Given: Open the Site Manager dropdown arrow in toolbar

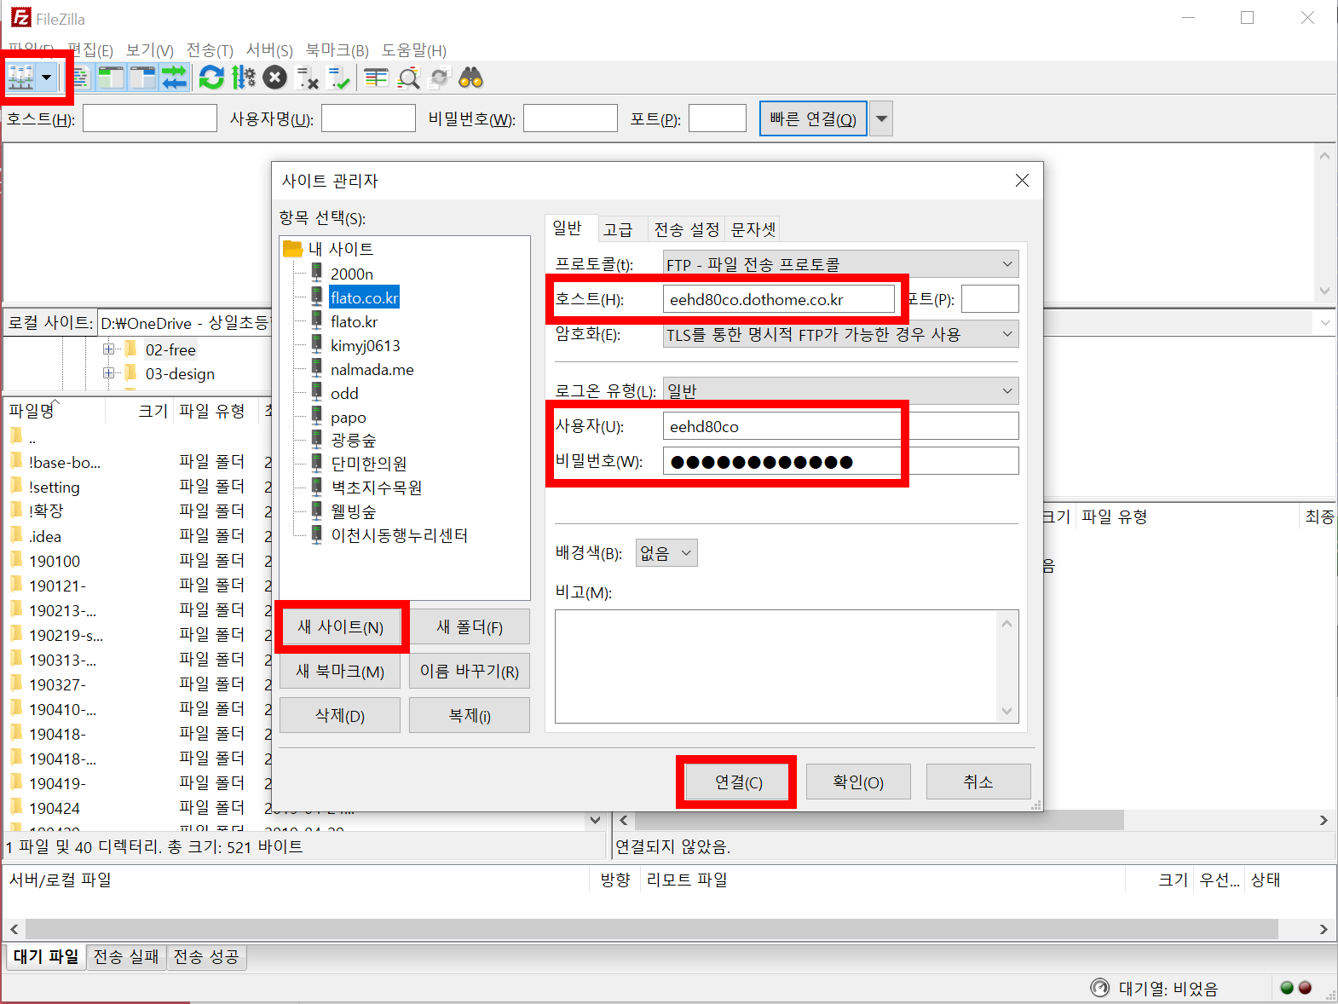Looking at the screenshot, I should 47,78.
